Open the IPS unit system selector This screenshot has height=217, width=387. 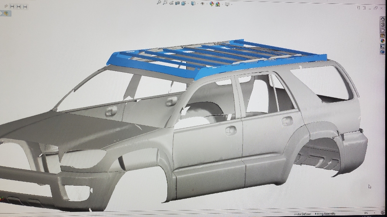click(x=366, y=213)
